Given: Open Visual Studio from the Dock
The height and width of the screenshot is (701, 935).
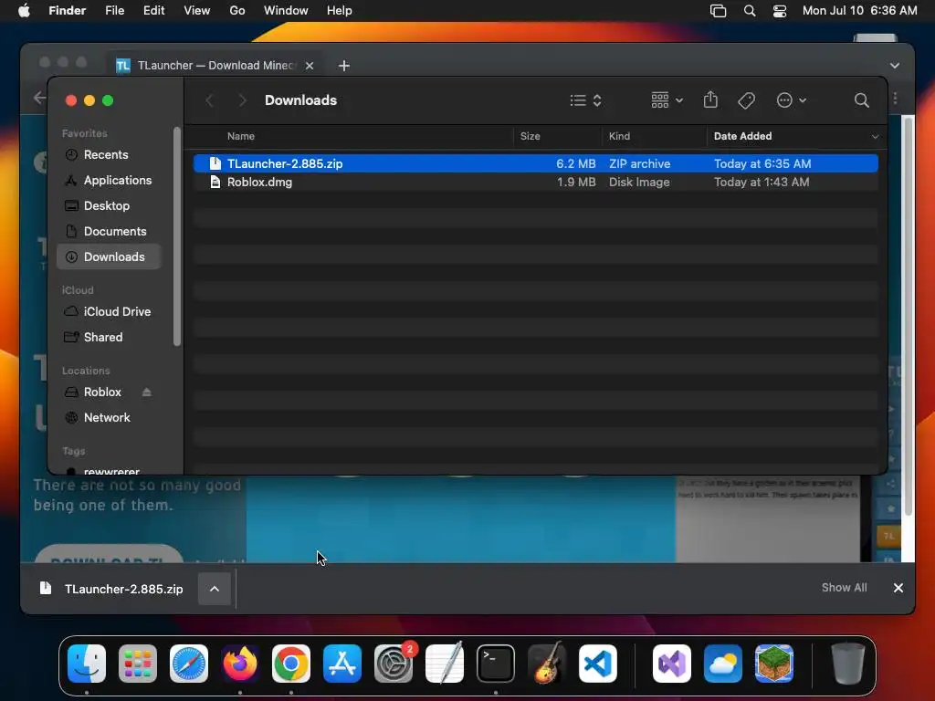Looking at the screenshot, I should pos(672,664).
